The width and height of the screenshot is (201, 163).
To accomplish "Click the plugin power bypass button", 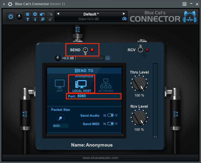I will [11, 16].
